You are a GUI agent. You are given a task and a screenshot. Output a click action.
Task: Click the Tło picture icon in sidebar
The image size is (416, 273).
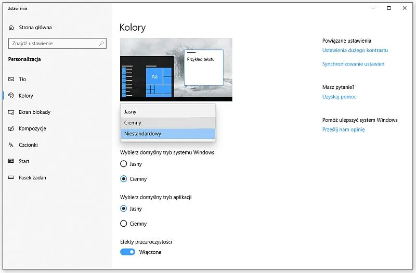pyautogui.click(x=11, y=80)
